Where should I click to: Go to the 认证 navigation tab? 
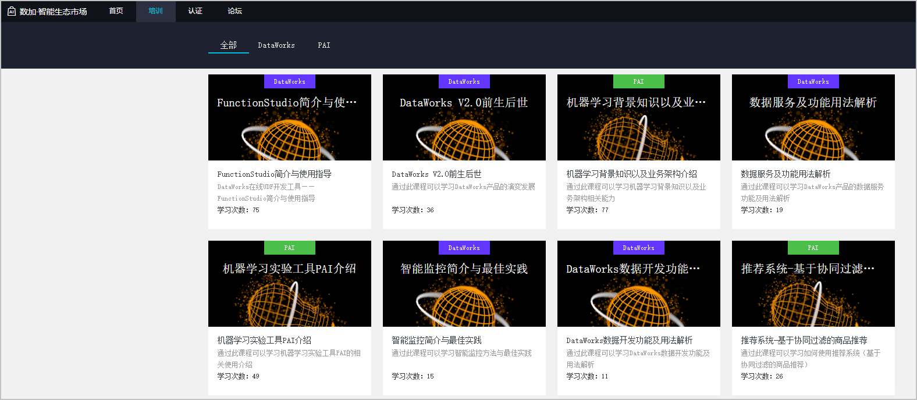196,11
